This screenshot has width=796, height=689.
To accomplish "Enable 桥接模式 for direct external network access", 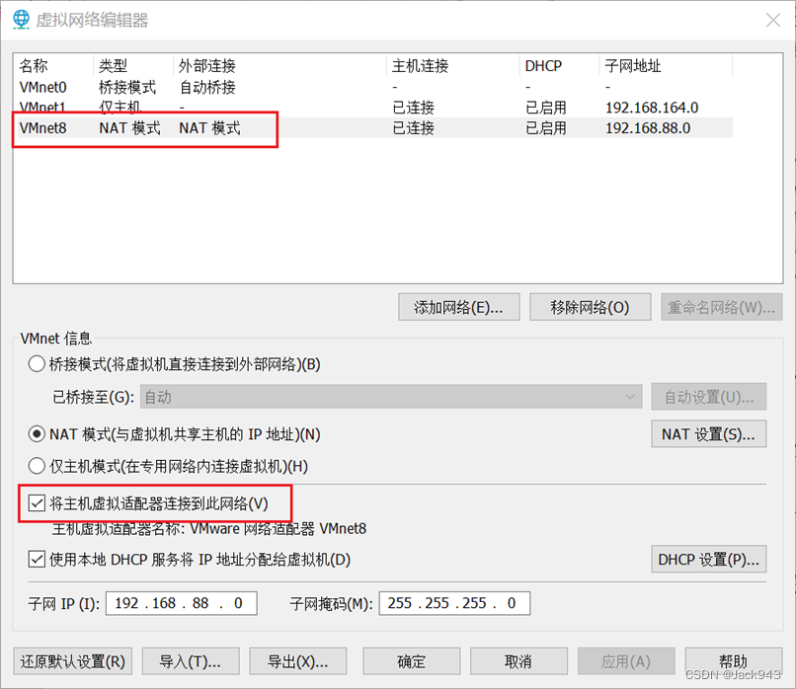I will pos(37,363).
